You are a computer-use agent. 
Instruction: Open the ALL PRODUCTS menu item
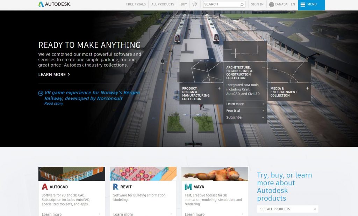click(163, 4)
